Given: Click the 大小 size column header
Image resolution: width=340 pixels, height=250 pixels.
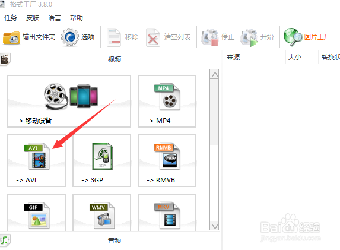Looking at the screenshot, I should [302, 57].
